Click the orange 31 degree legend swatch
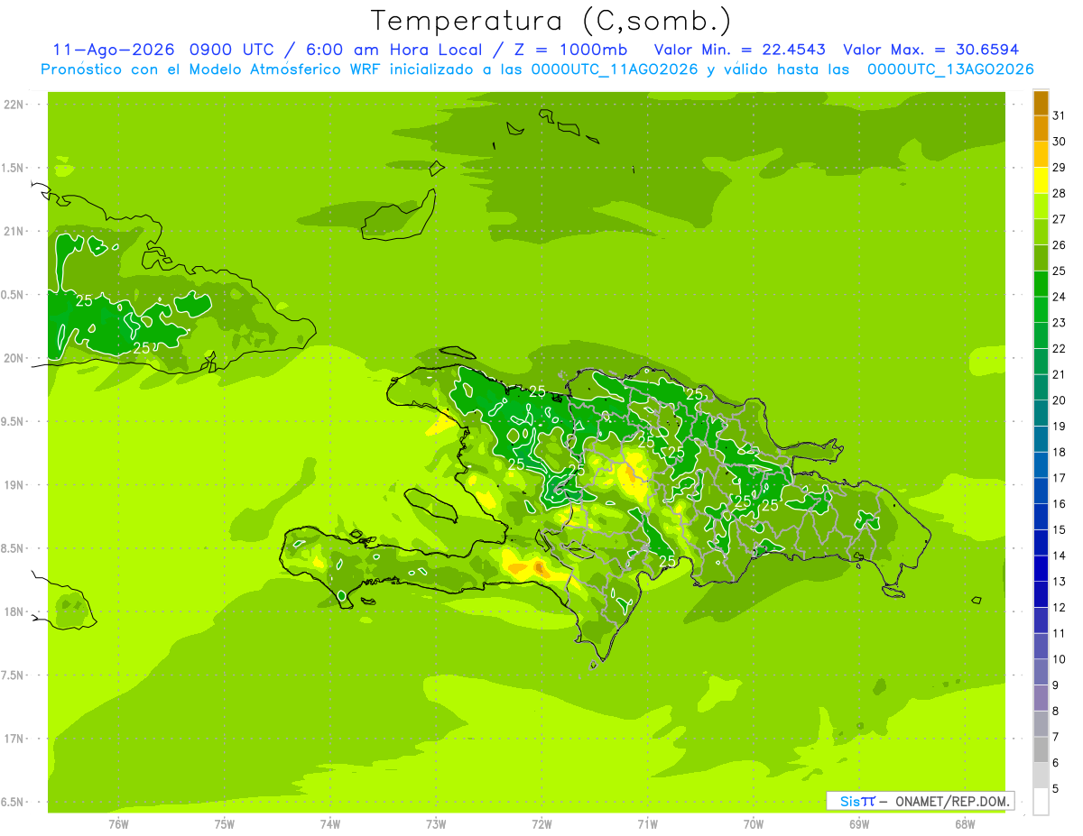 (1041, 103)
